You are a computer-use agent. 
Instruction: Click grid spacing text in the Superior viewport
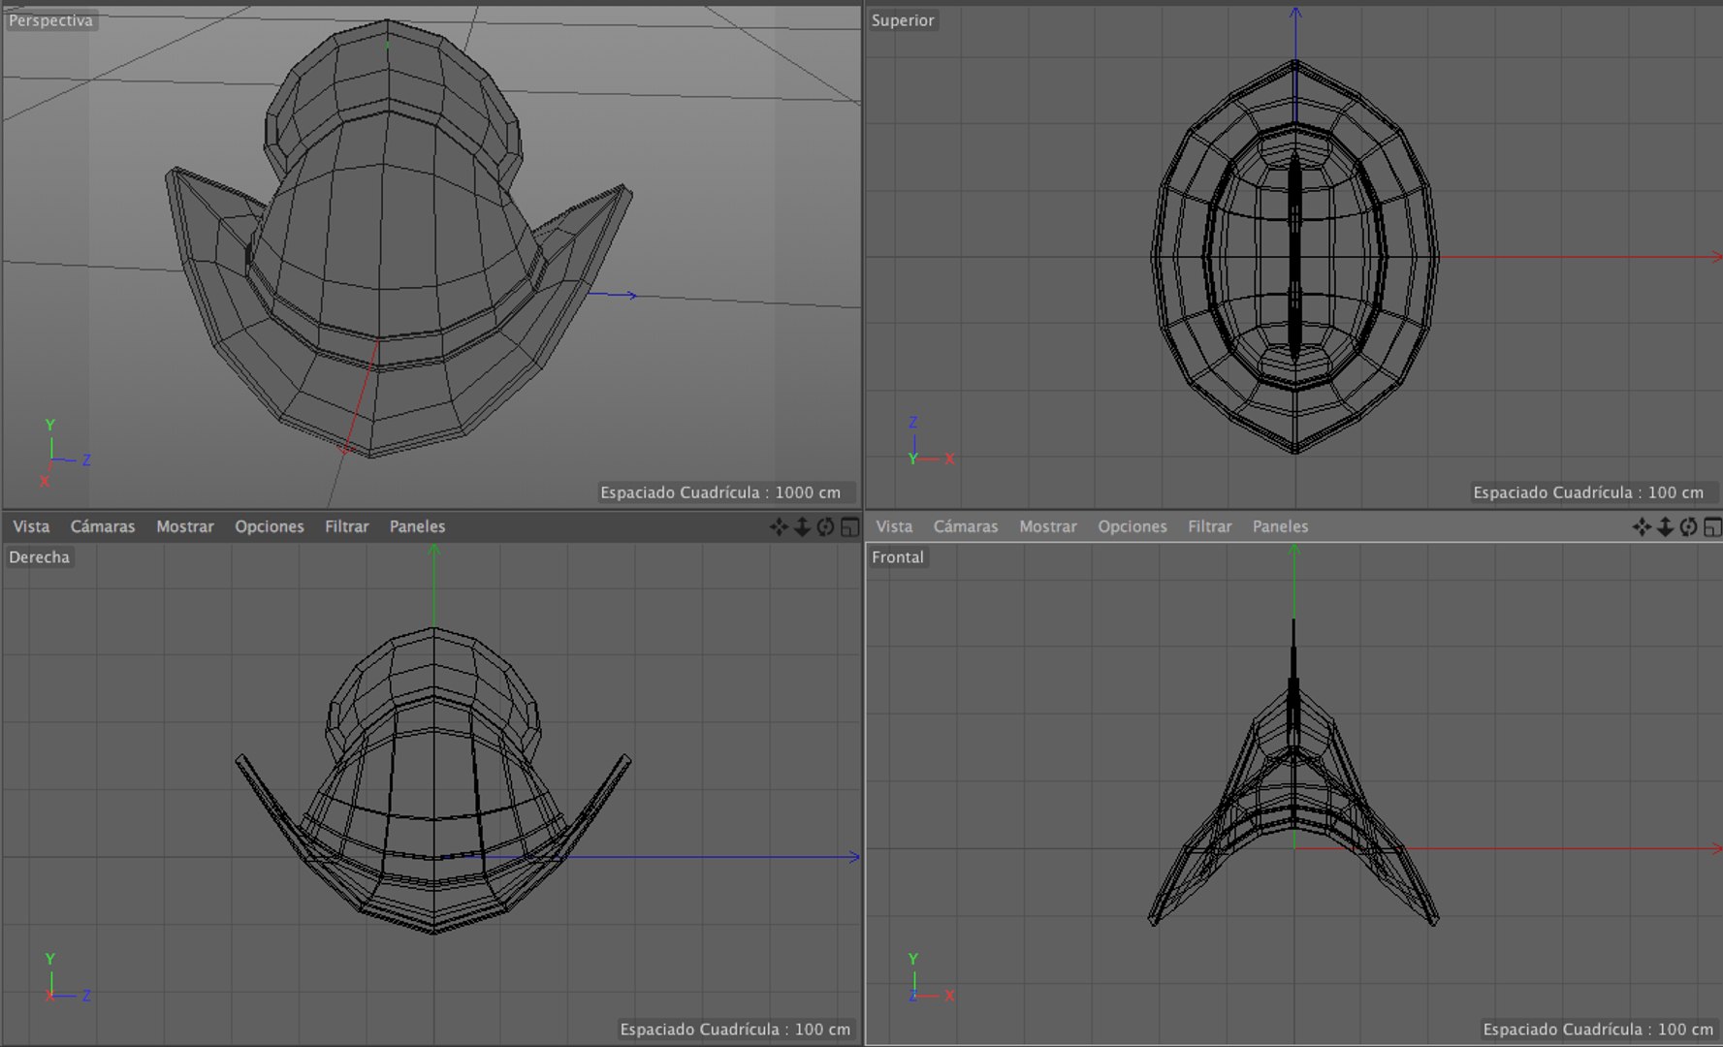(x=1588, y=492)
